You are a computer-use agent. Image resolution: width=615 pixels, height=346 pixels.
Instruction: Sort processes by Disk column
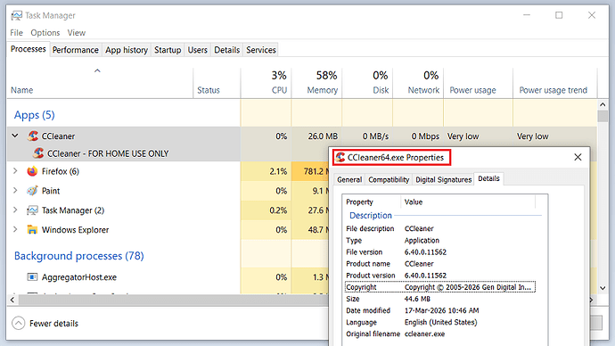click(x=367, y=82)
